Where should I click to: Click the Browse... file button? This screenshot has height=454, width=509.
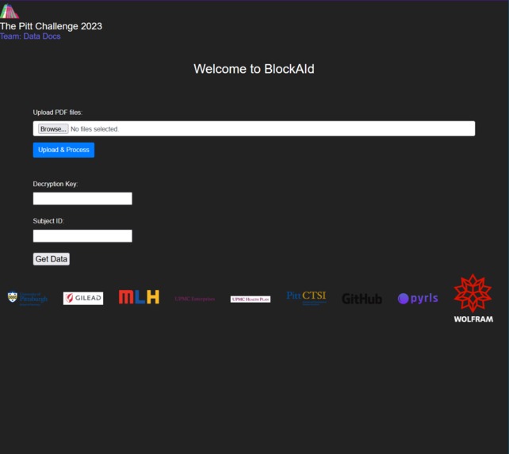53,129
